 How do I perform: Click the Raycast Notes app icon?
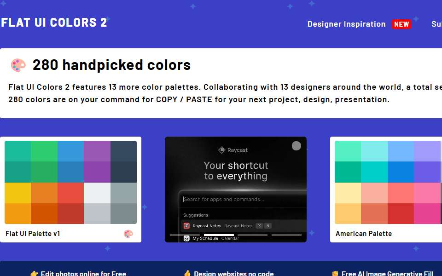(186, 226)
